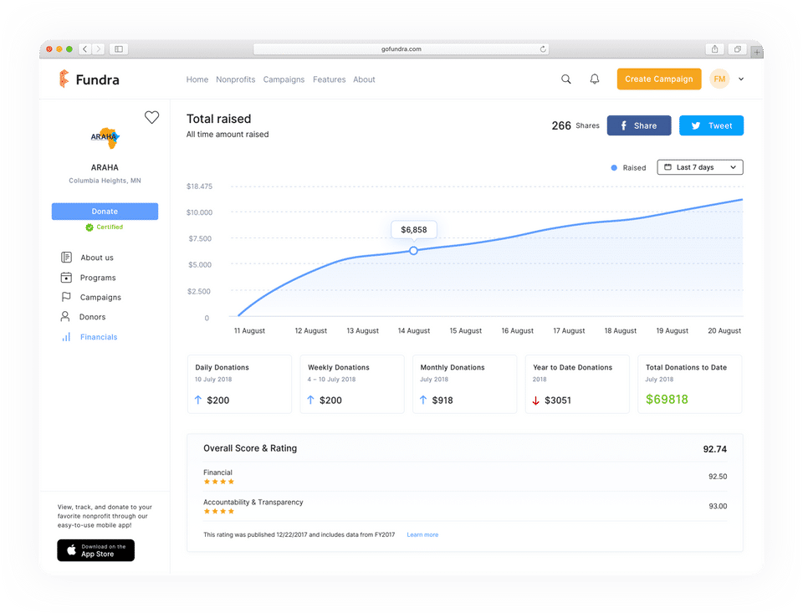Click the ARAHA nonprofit logo
The image size is (803, 613).
[x=105, y=137]
